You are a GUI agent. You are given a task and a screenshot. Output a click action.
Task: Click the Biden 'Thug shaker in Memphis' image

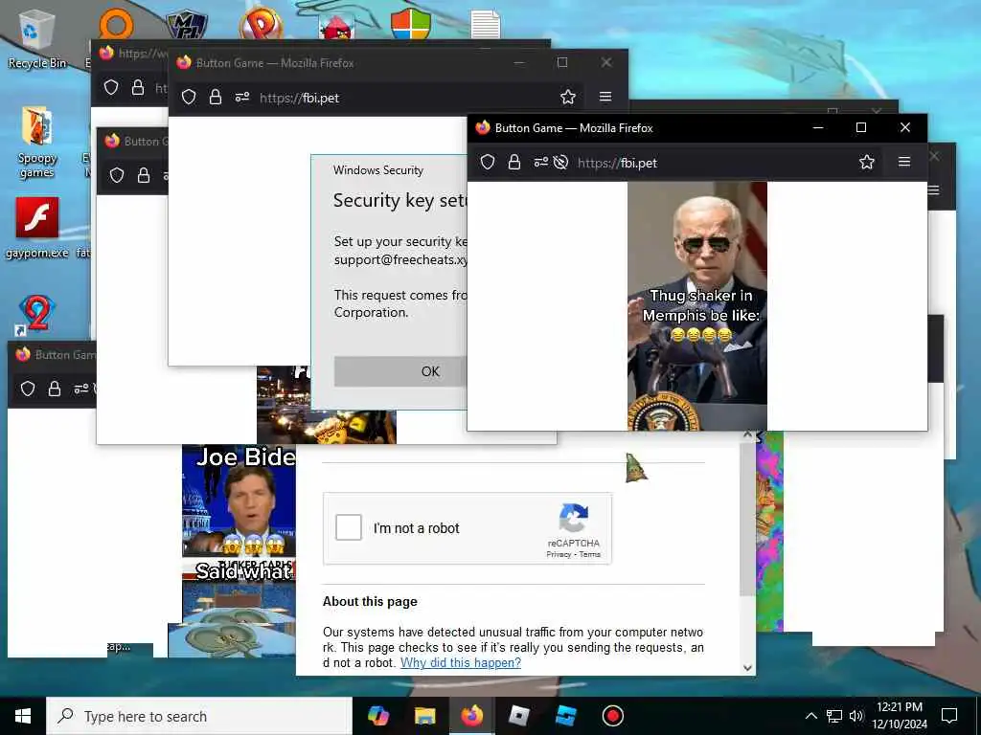(697, 306)
